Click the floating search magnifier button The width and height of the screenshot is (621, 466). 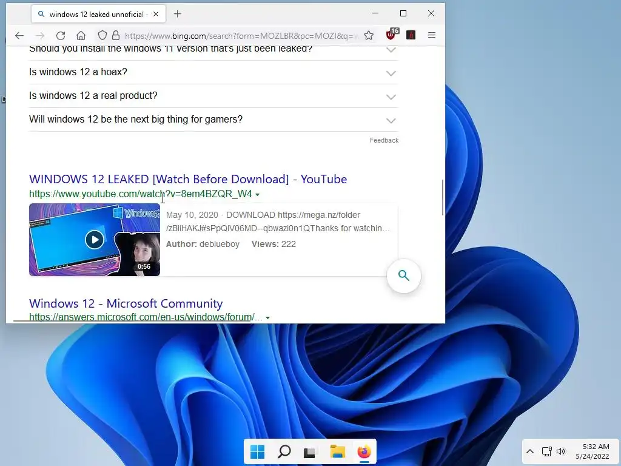(403, 276)
